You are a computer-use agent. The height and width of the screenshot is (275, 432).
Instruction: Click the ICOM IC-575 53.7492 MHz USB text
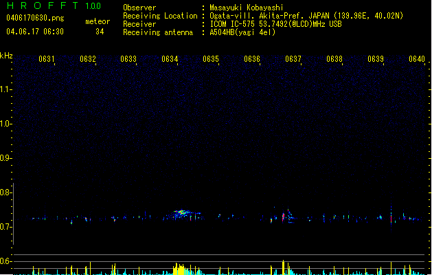[275, 24]
